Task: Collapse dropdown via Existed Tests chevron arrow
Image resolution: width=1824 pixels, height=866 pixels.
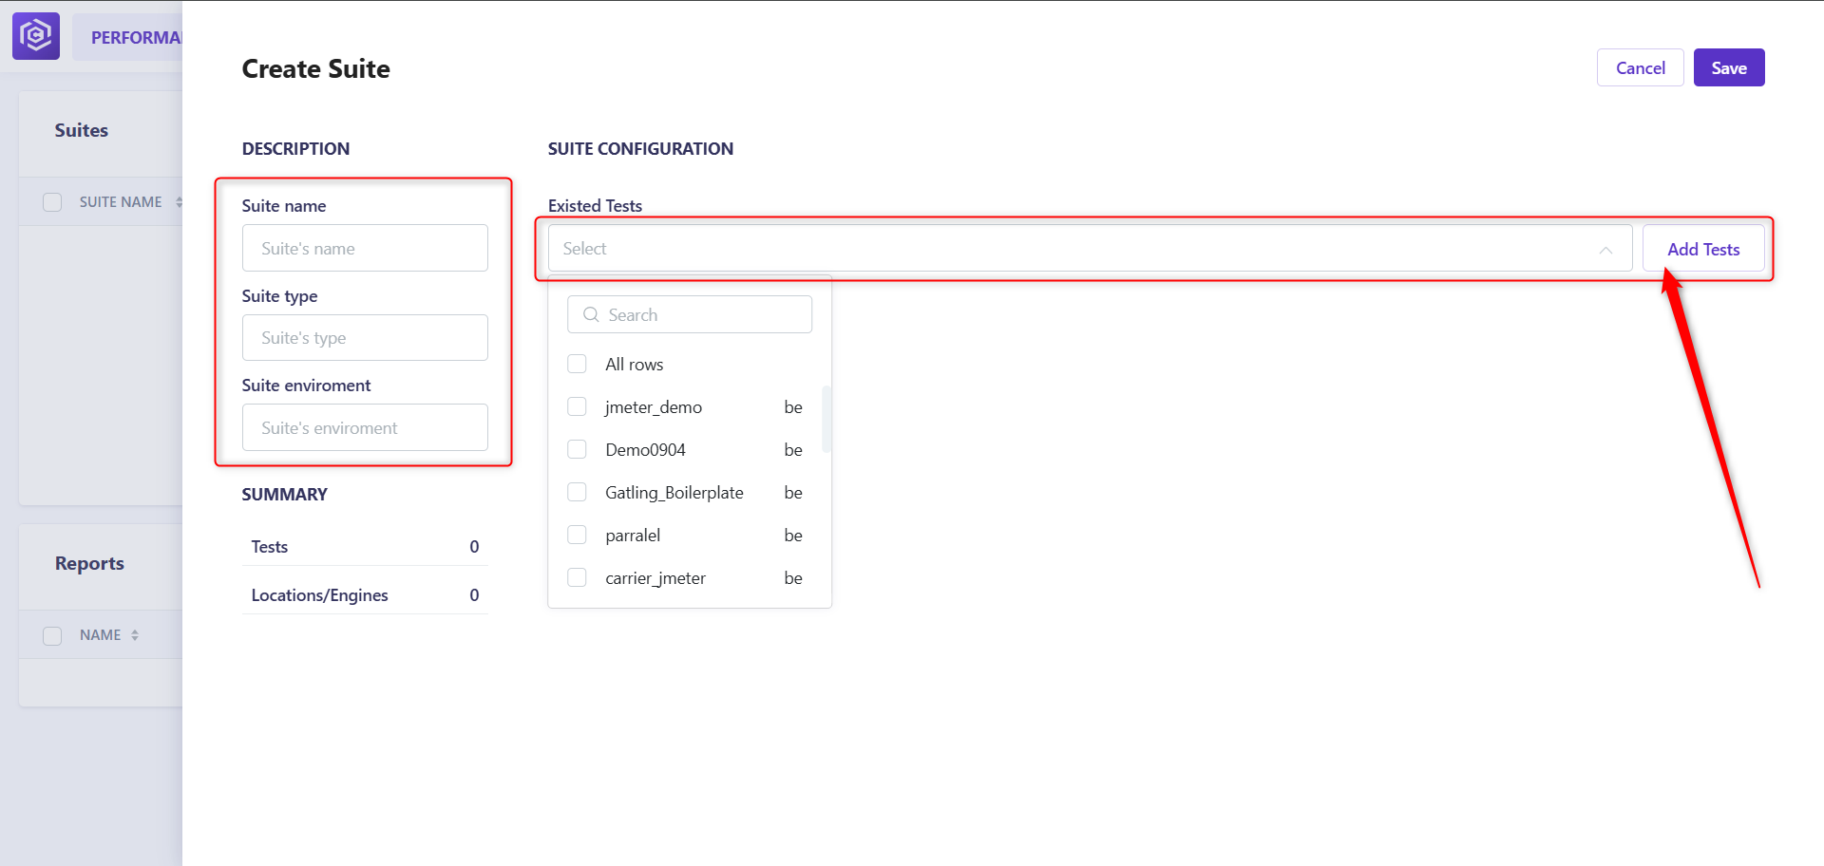Action: point(1605,250)
